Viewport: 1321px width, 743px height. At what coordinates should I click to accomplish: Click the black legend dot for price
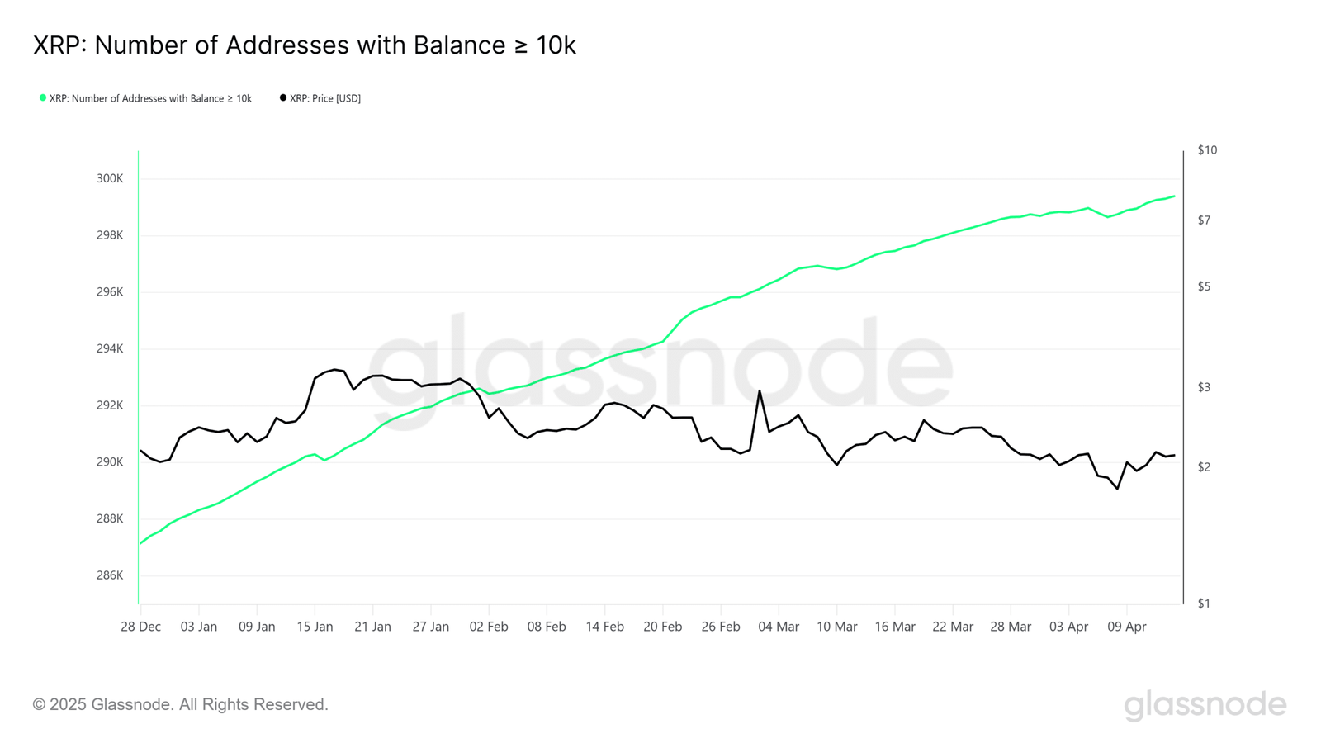point(283,98)
